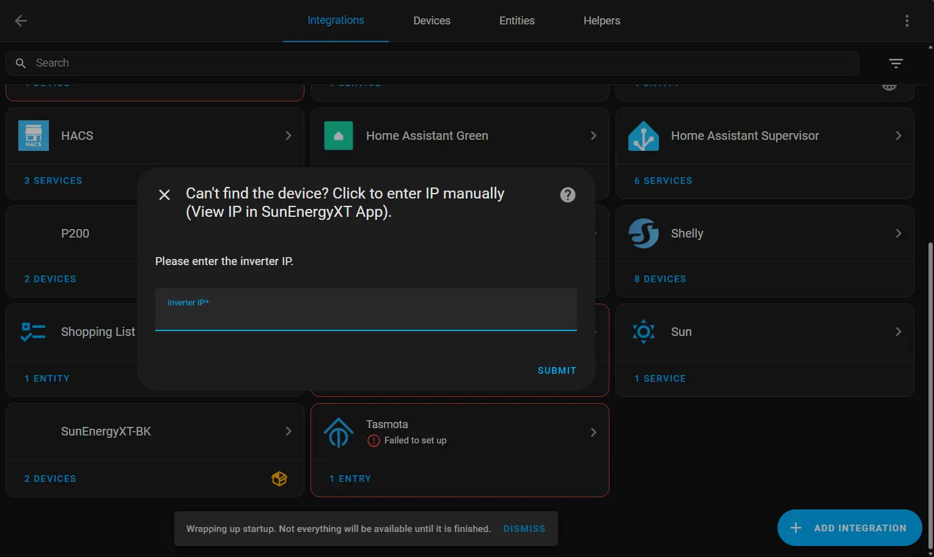Expand the Sun integration chevron
This screenshot has height=557, width=934.
tap(898, 332)
